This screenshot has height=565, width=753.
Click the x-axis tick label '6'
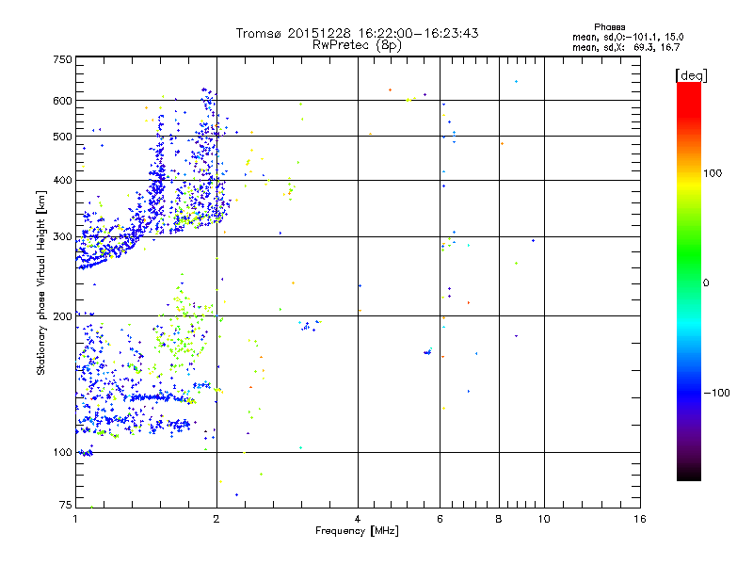click(x=440, y=519)
